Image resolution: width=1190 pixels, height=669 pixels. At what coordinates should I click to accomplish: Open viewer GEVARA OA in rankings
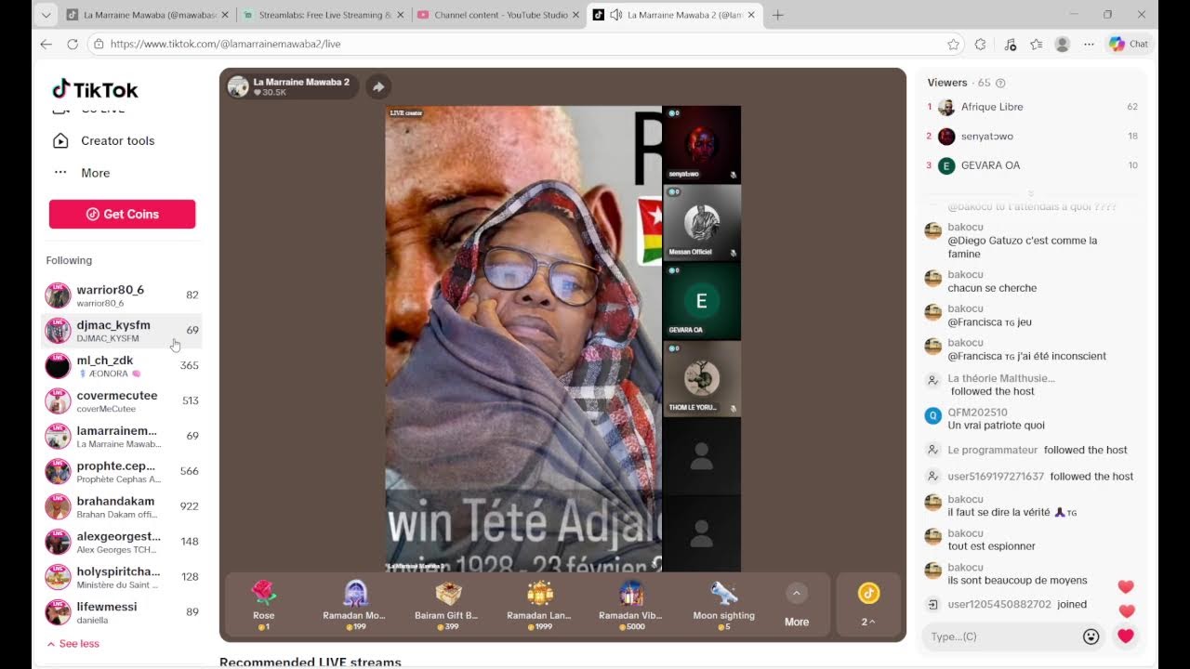1032,165
